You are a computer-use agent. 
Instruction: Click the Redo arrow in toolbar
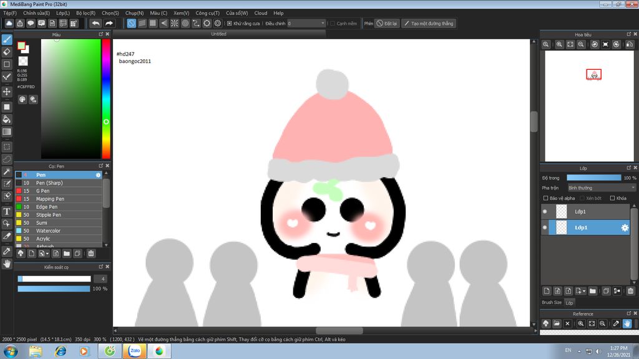109,23
